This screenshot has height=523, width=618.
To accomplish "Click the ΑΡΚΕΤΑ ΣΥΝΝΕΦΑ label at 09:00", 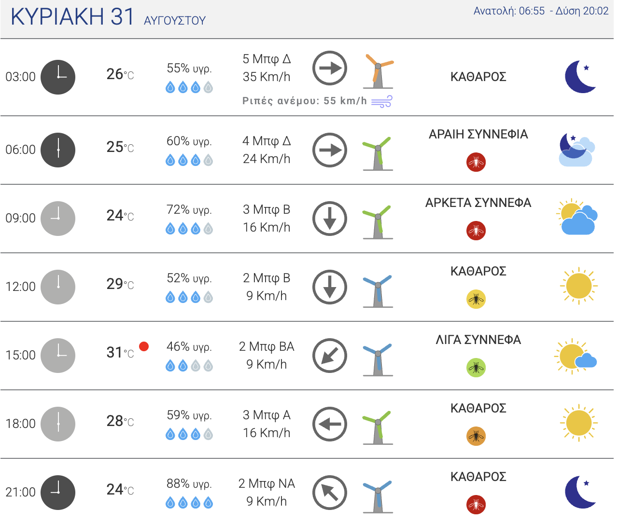I will 478,203.
